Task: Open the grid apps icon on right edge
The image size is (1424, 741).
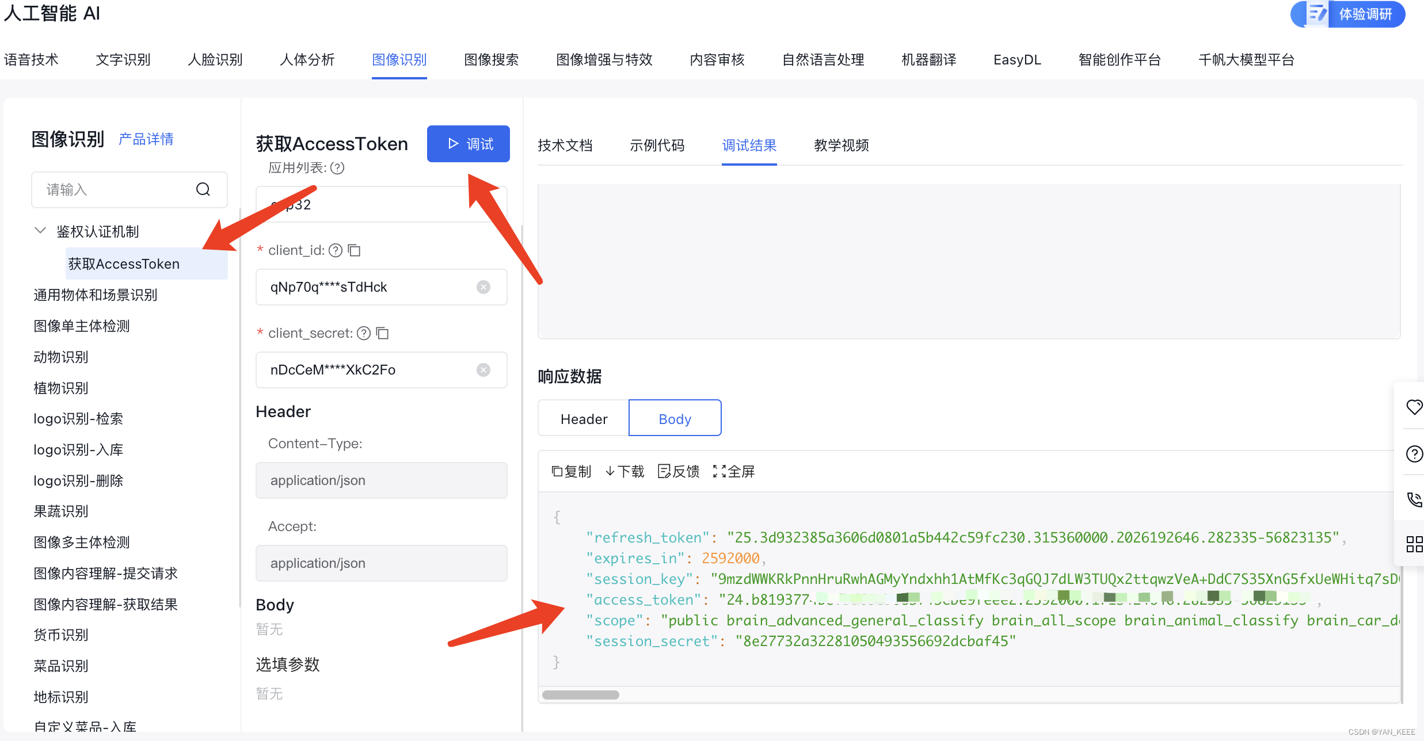Action: 1414,544
